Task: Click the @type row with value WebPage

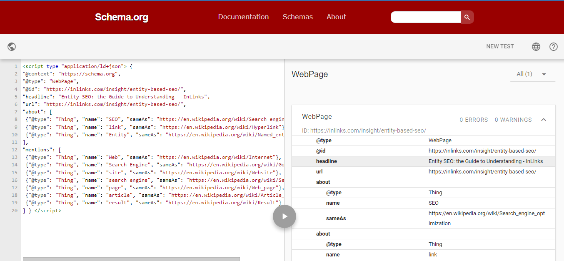Action: pyautogui.click(x=424, y=141)
